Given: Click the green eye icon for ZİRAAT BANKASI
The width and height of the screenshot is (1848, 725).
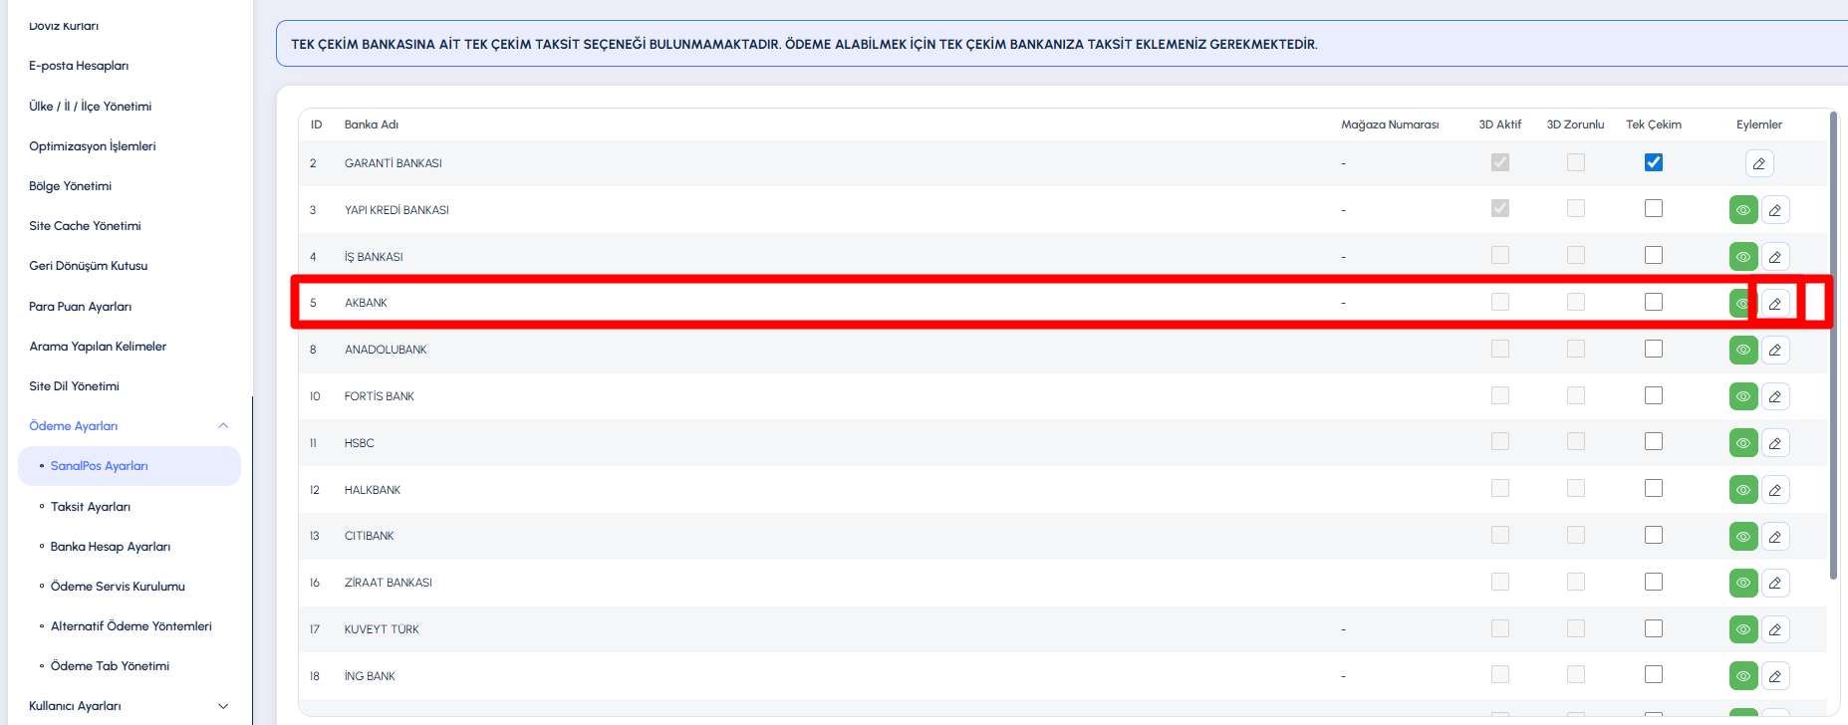Looking at the screenshot, I should (x=1743, y=583).
